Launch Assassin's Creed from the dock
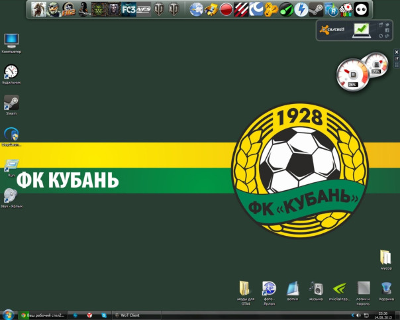Screen dimensions: 400x320 39,9
